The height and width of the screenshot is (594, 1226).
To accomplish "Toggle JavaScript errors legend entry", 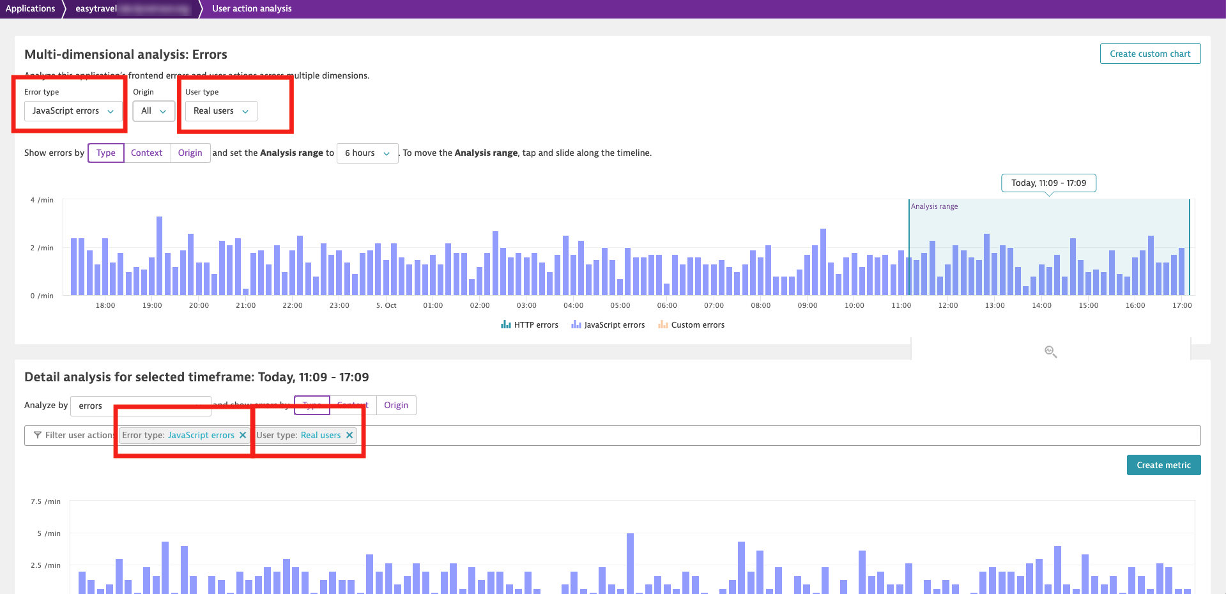I will click(x=608, y=324).
